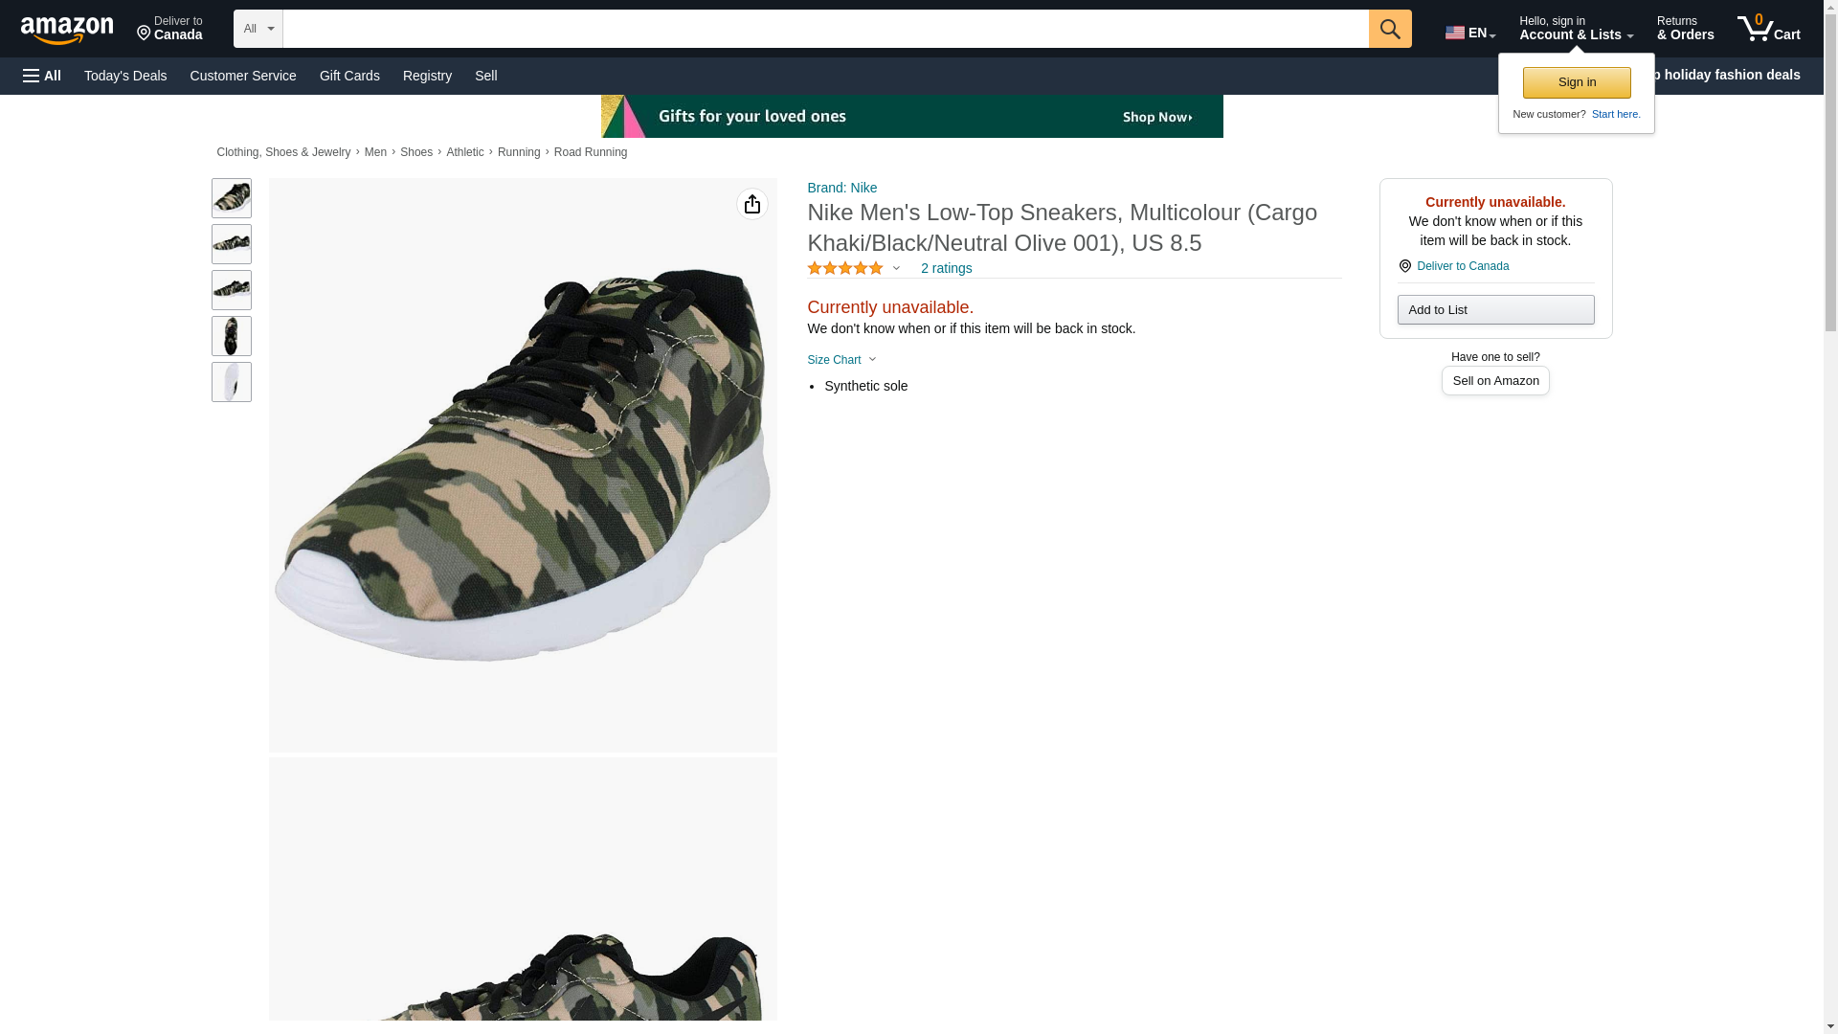Go to Customer Service menu item
This screenshot has height=1034, width=1838.
[243, 76]
